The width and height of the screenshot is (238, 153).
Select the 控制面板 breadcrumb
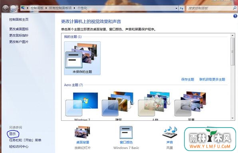(x=37, y=8)
